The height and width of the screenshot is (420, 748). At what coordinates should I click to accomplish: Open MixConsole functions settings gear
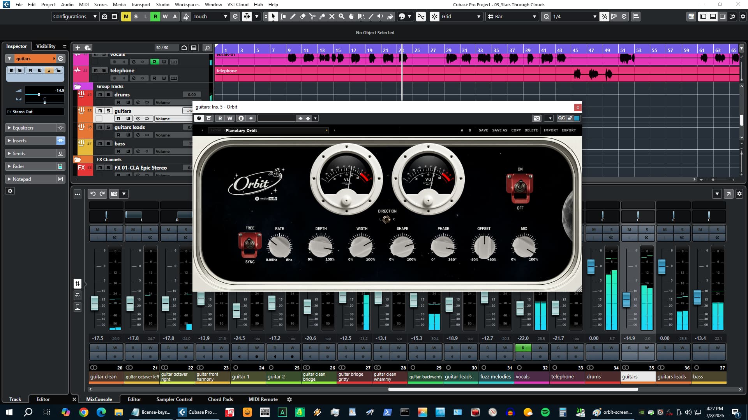[739, 194]
